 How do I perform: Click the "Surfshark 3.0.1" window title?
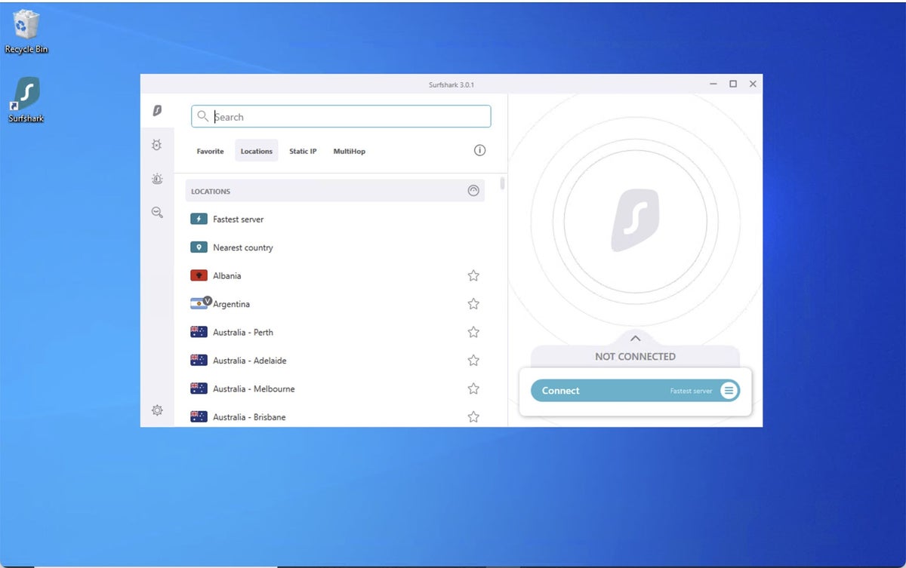click(x=451, y=84)
